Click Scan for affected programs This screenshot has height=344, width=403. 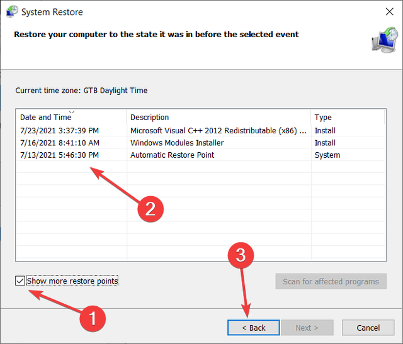click(x=331, y=282)
